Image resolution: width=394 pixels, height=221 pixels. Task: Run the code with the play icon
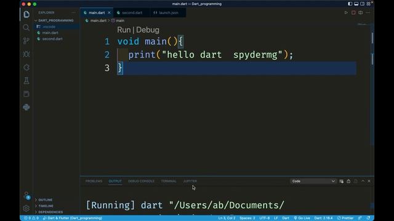(x=346, y=12)
